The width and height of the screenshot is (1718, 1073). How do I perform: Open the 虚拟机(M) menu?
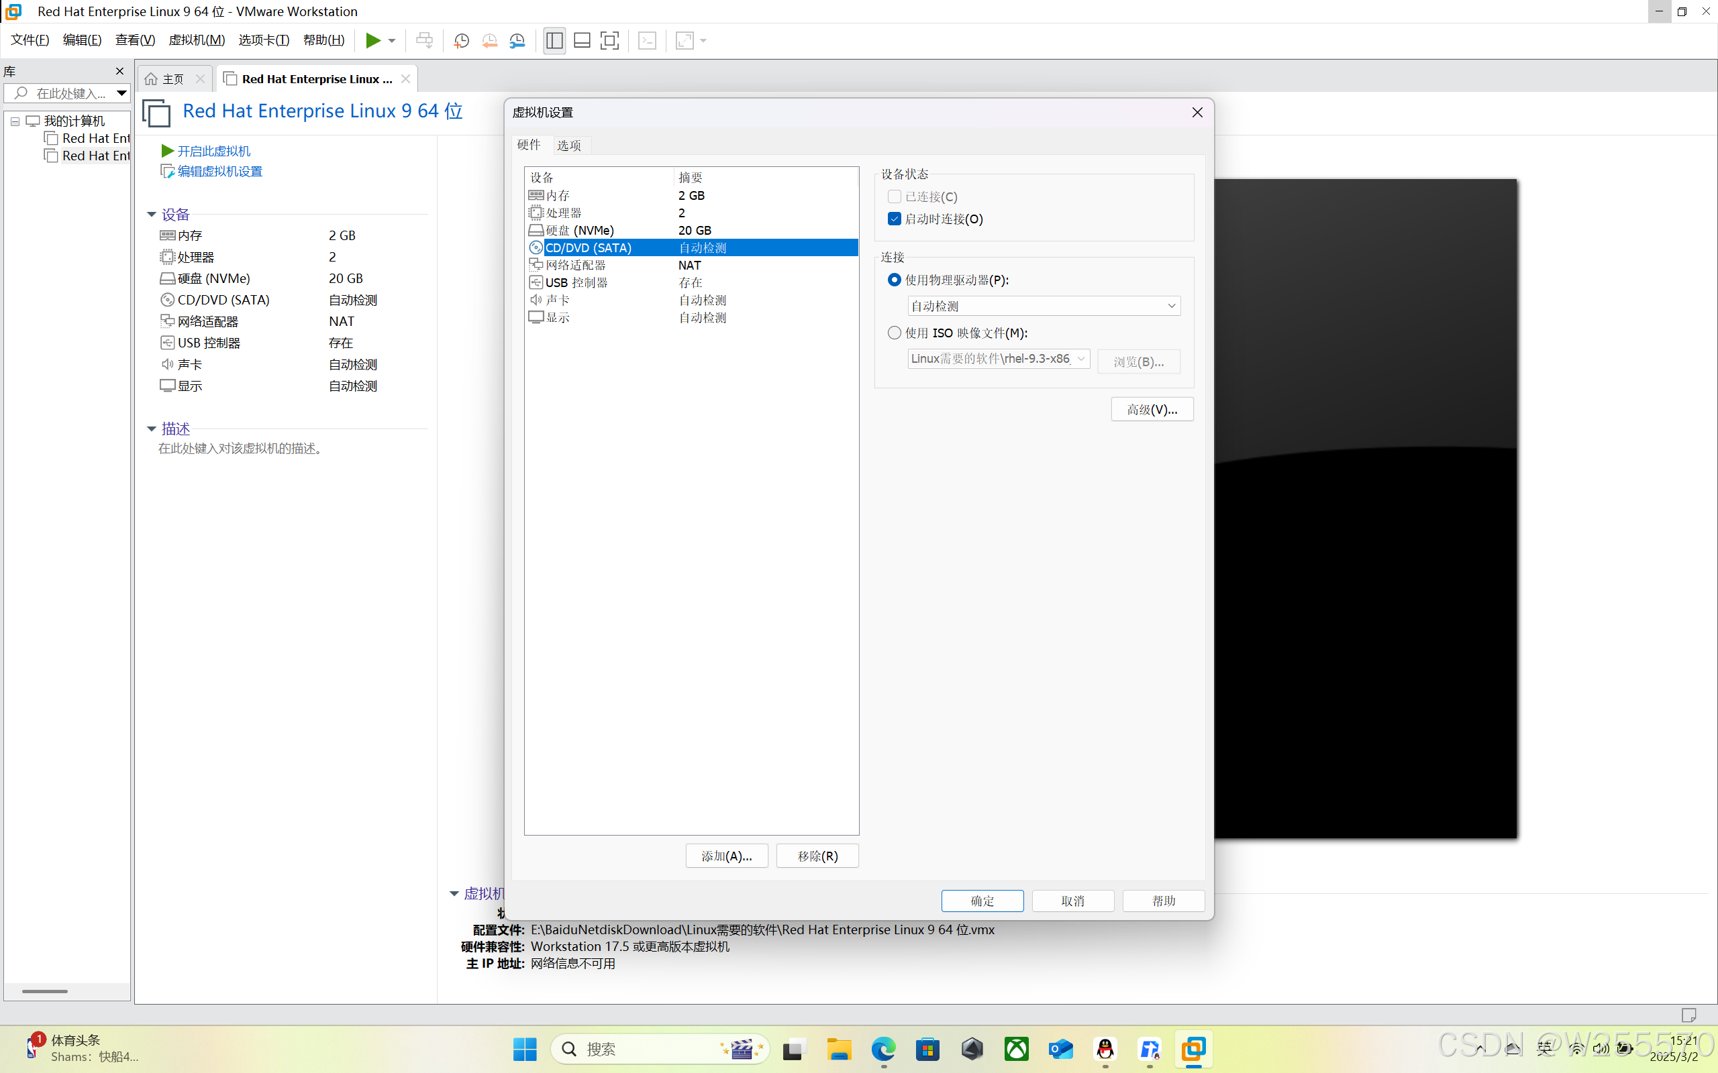[197, 40]
